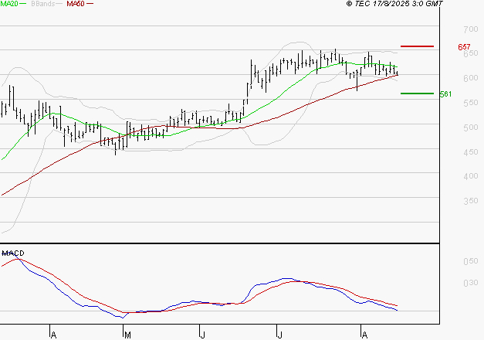Screen dimensions: 484x340
Task: Click the 500 price axis label
Action: (470, 127)
